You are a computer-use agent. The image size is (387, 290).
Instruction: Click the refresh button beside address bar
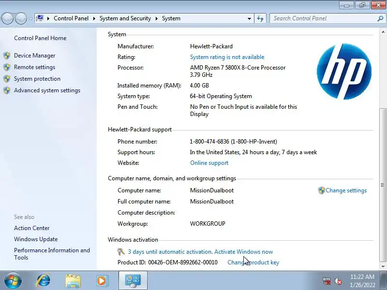click(260, 18)
